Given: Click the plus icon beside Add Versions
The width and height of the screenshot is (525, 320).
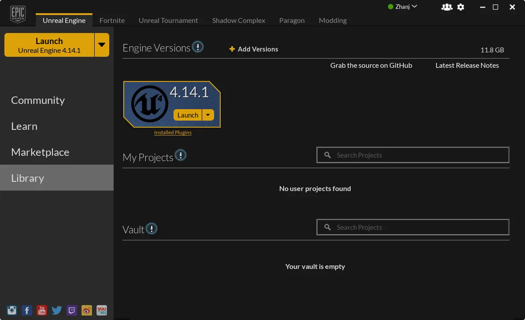Looking at the screenshot, I should coord(232,49).
